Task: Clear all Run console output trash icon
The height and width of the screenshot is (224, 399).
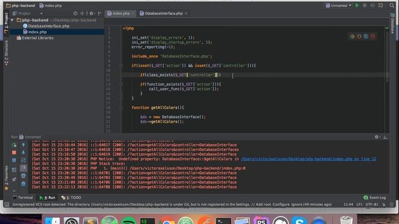Action: (x=23, y=184)
